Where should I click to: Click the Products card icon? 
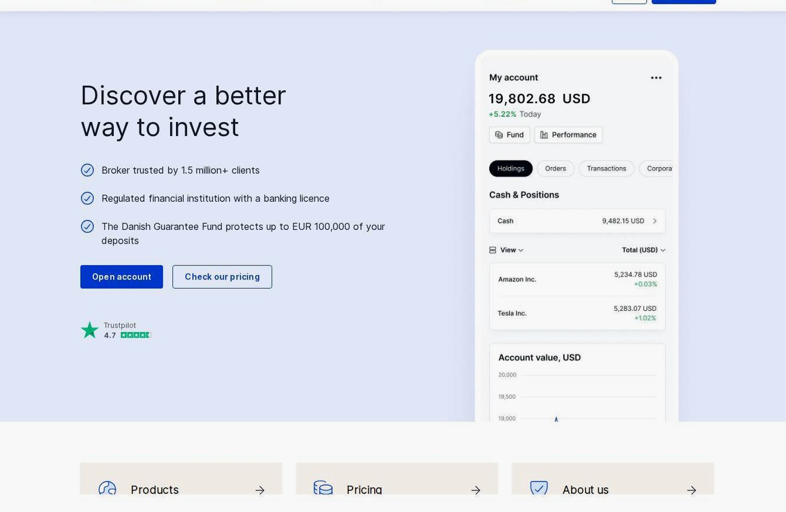click(107, 489)
